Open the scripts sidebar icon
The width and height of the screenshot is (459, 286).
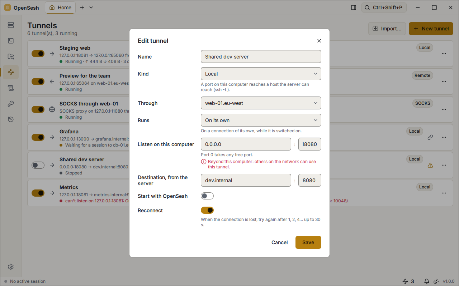[11, 88]
